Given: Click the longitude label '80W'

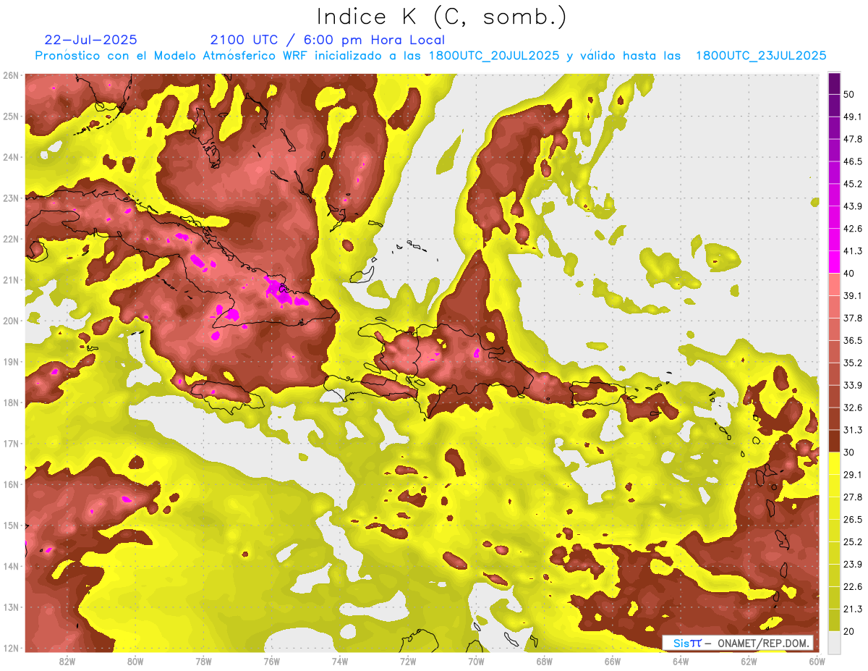Looking at the screenshot, I should coord(135,662).
